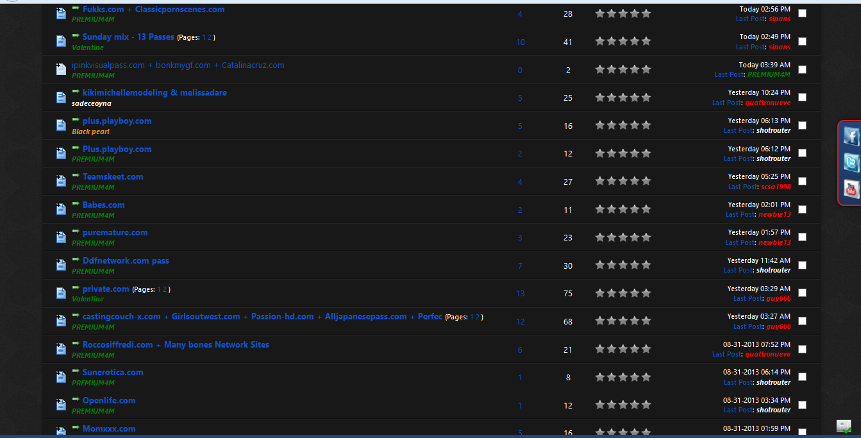
Task: Click thread icon for Ddfnetwork.com pass row
Action: [61, 265]
